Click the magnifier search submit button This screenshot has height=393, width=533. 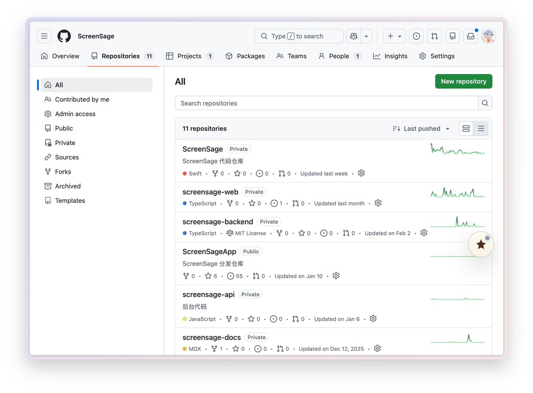(485, 103)
